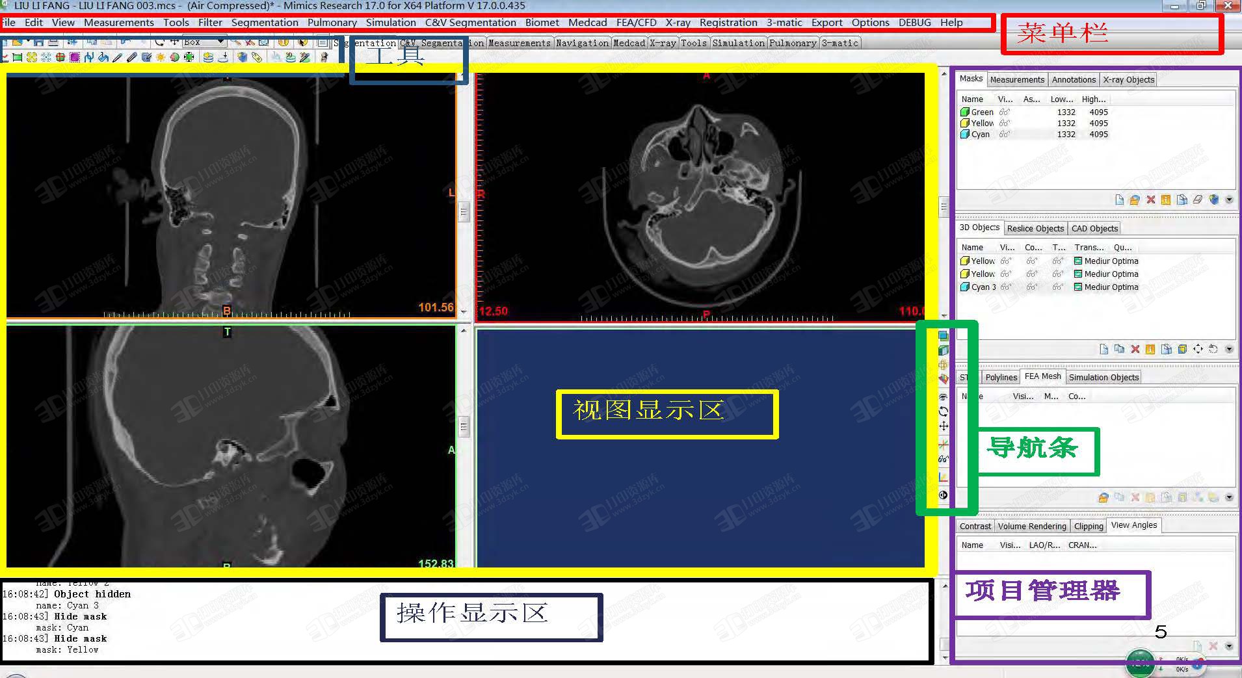The width and height of the screenshot is (1242, 678).
Task: Switch to the Annotations tab
Action: click(x=1074, y=80)
